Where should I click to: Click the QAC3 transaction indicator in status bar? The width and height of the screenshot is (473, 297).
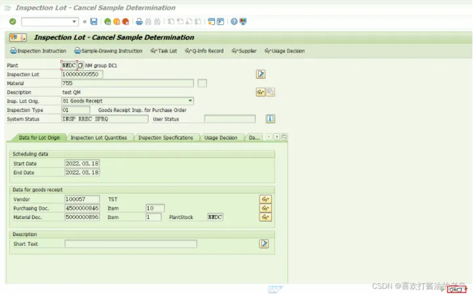pyautogui.click(x=457, y=289)
